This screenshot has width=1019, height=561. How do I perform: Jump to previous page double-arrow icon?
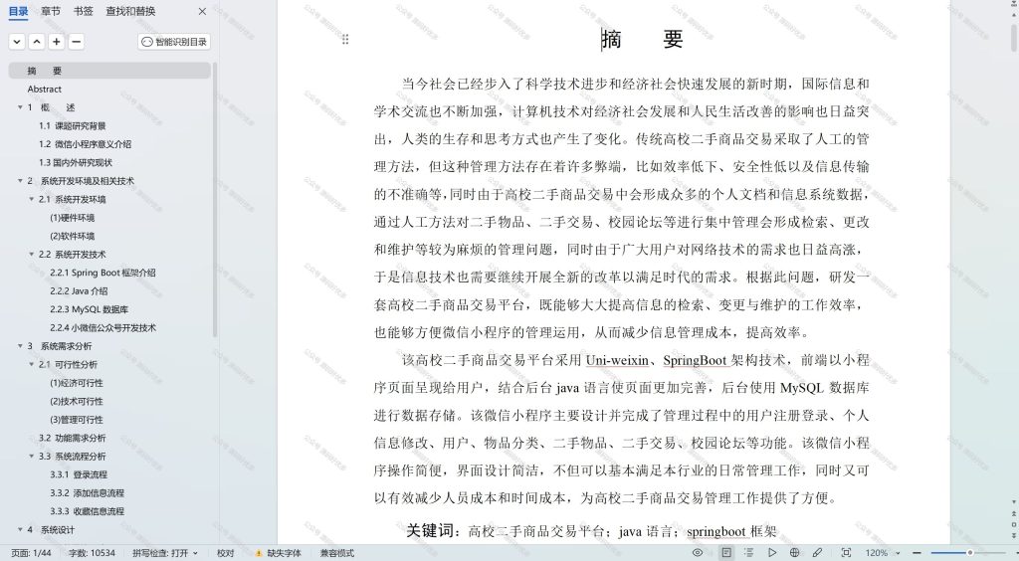click(x=1014, y=513)
